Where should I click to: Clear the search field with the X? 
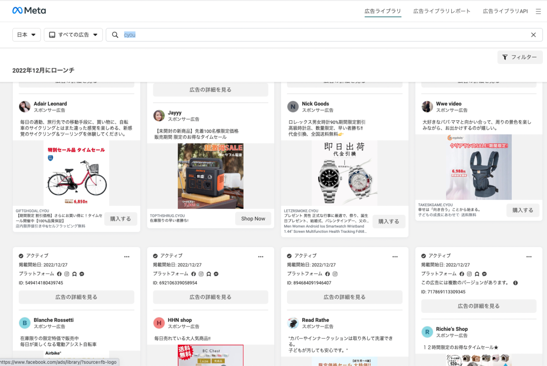coord(533,35)
